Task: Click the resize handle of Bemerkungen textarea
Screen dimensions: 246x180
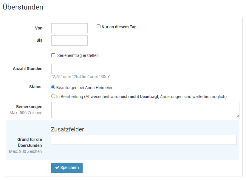Action: [x=238, y=116]
